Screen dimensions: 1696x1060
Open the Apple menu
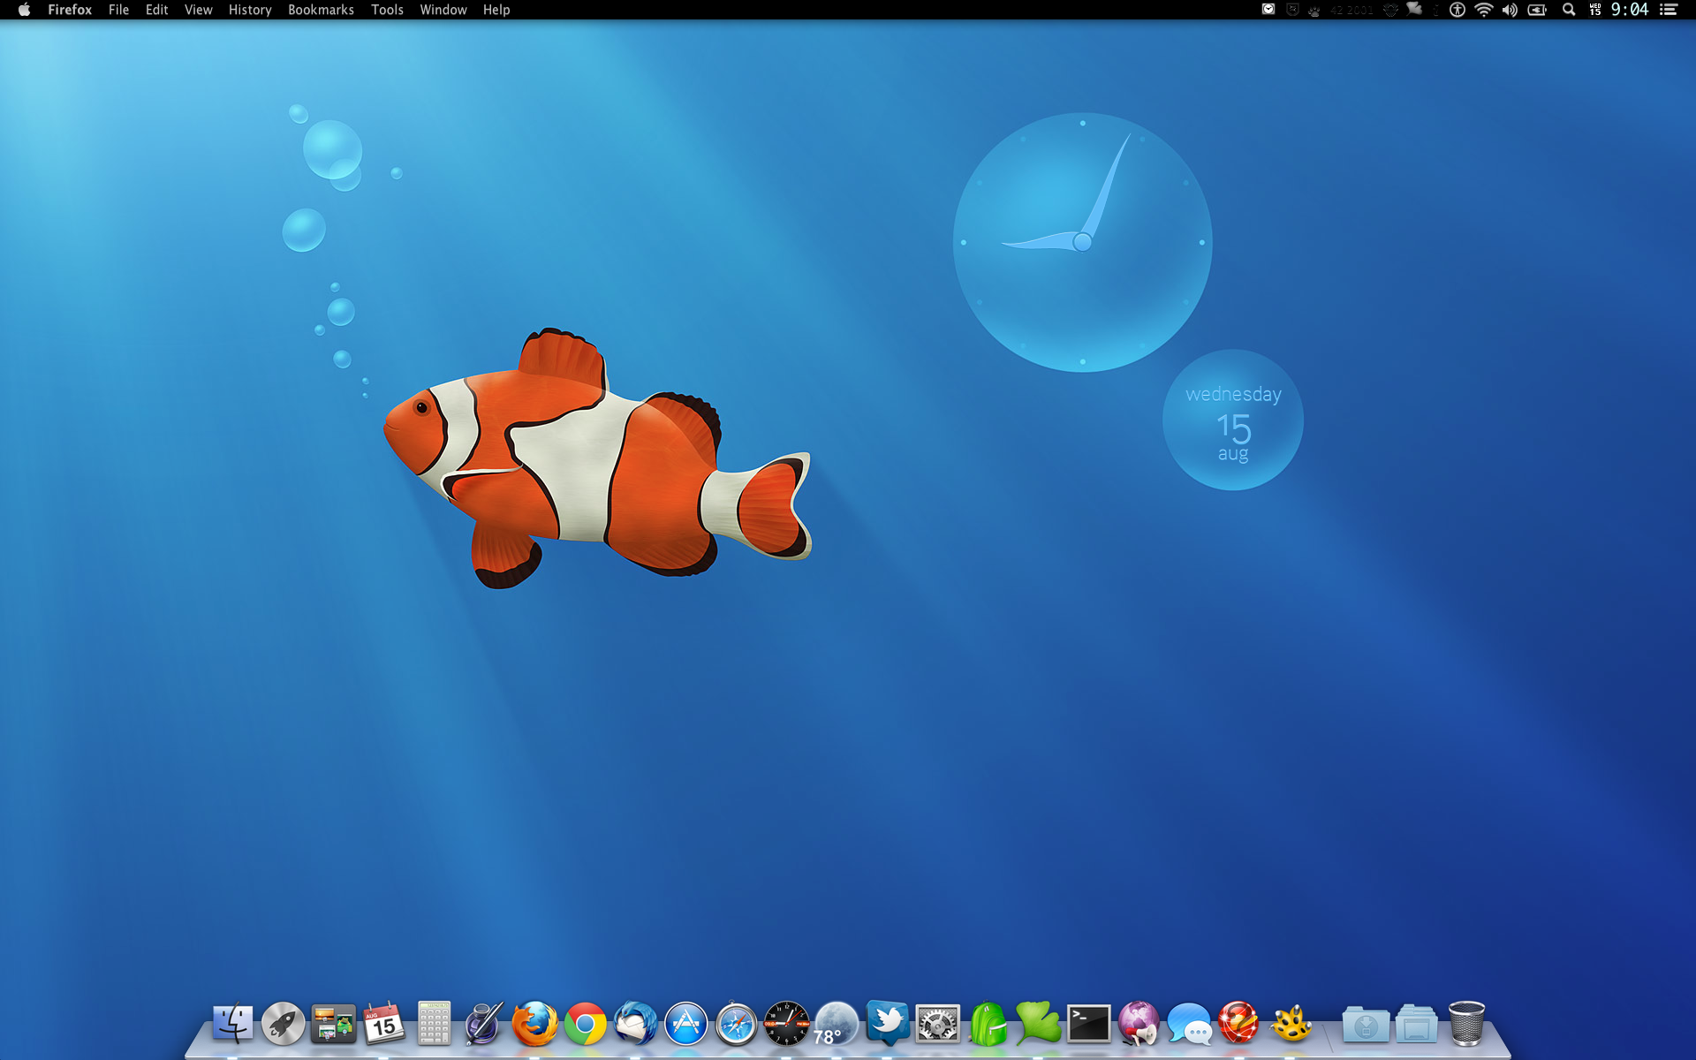(x=24, y=10)
